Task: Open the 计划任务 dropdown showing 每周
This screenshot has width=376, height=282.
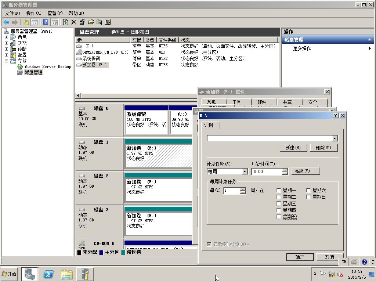Action: [x=245, y=171]
